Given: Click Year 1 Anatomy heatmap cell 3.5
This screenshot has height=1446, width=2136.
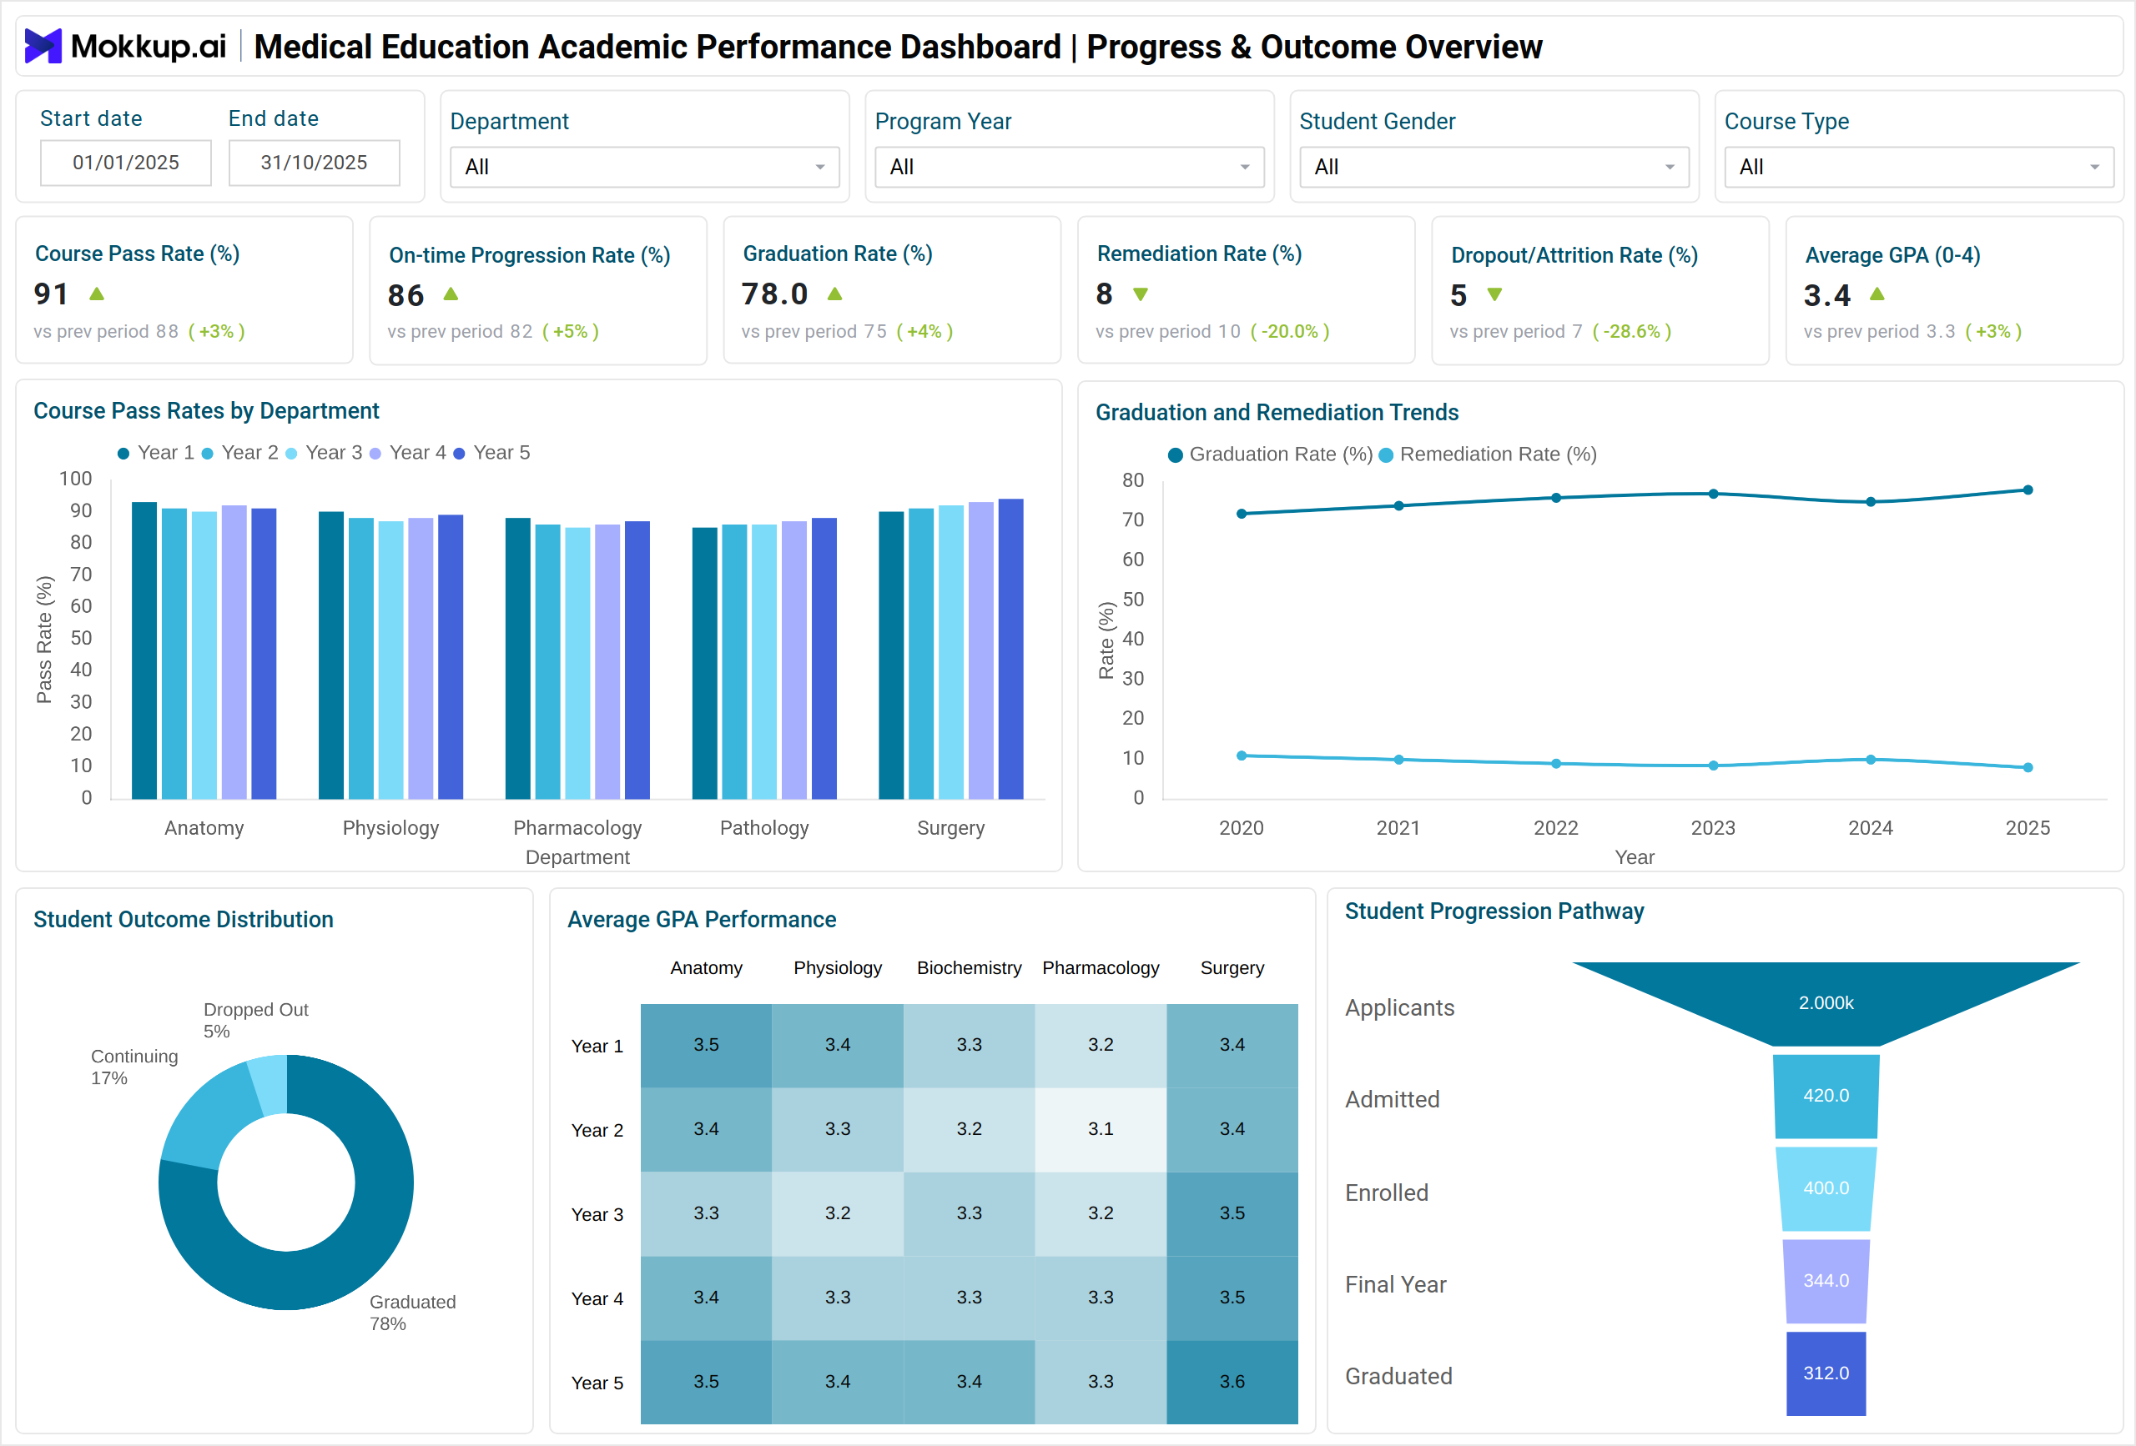Looking at the screenshot, I should click(x=706, y=1046).
